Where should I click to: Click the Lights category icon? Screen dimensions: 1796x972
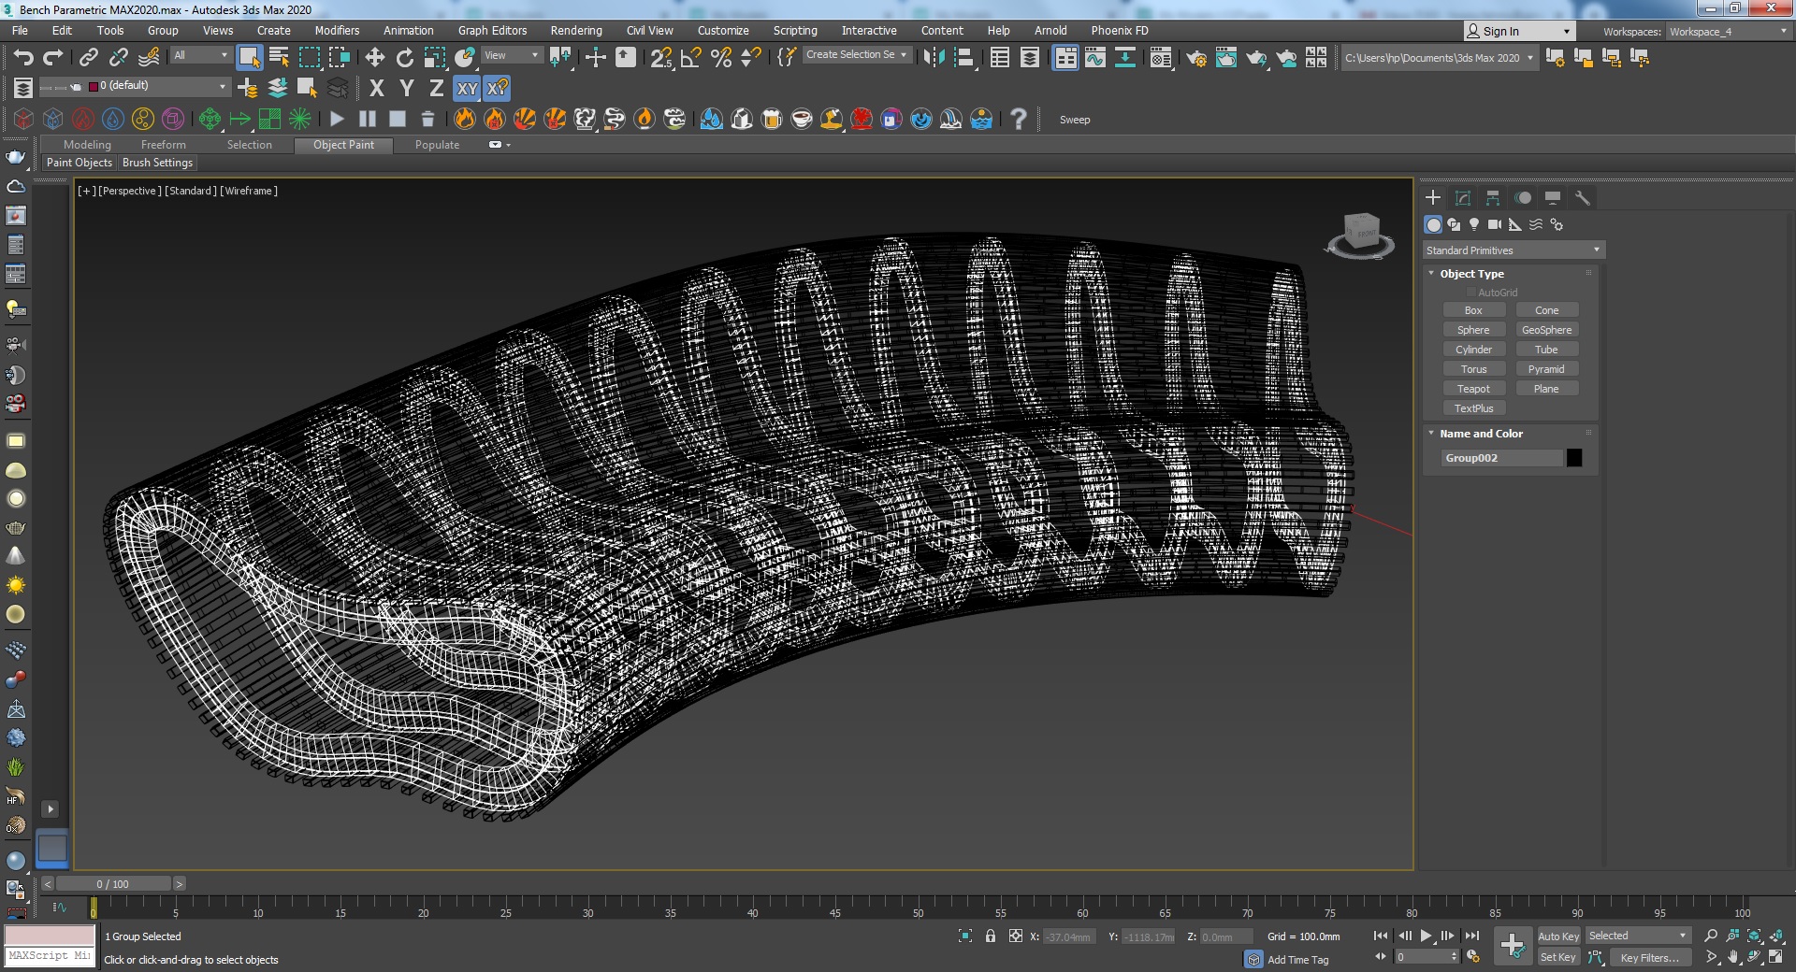tap(1474, 224)
